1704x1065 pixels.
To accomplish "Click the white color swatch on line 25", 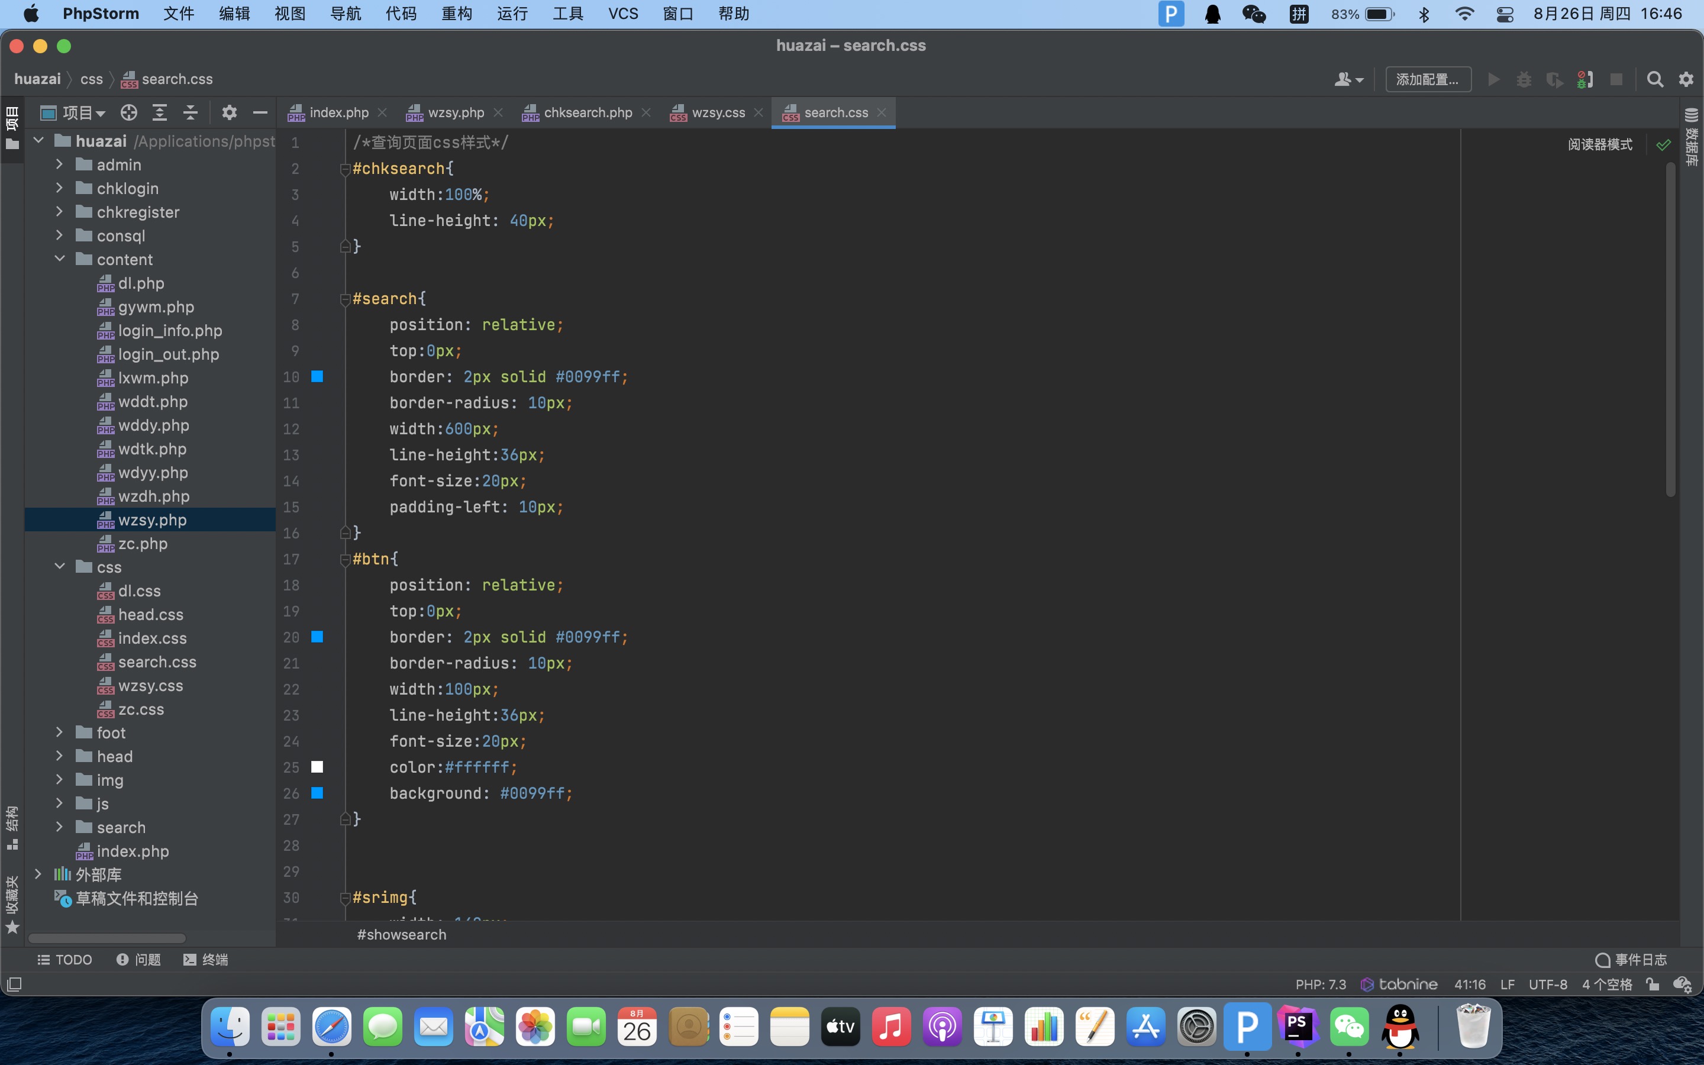I will [x=317, y=767].
